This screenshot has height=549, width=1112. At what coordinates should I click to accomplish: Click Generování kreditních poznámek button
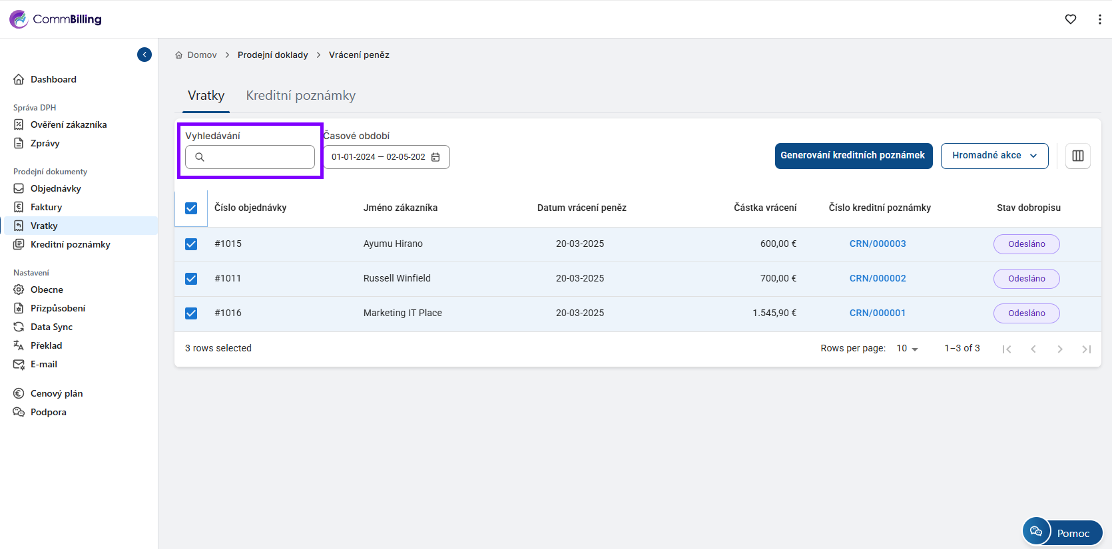tap(853, 156)
